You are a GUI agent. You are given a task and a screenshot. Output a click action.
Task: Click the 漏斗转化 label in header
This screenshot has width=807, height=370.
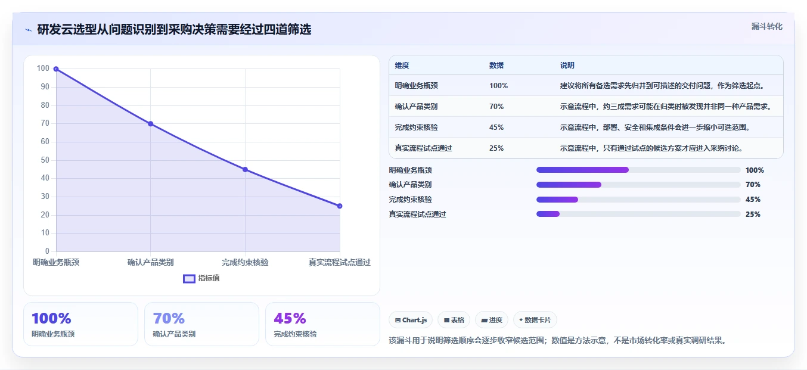766,27
